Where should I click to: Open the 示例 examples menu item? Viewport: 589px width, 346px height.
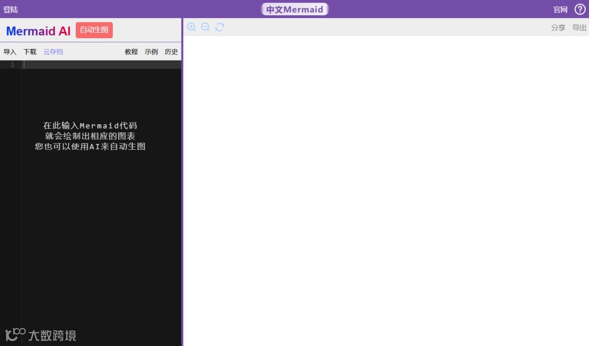[152, 52]
